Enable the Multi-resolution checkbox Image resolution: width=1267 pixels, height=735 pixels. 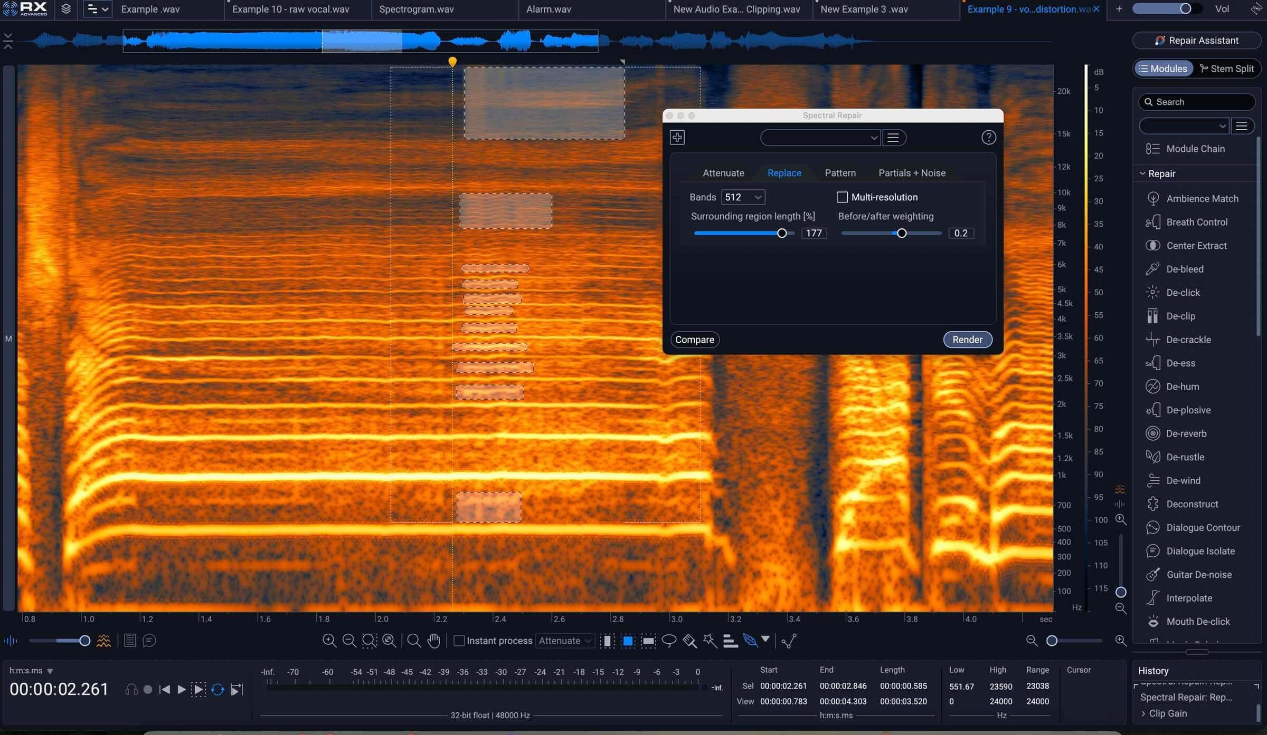[x=842, y=197]
